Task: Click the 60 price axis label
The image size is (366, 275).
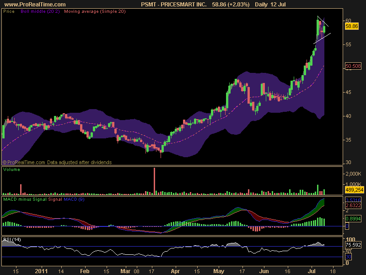Action: (348, 21)
